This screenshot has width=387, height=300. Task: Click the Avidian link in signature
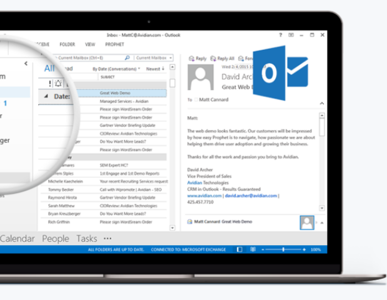click(x=194, y=182)
